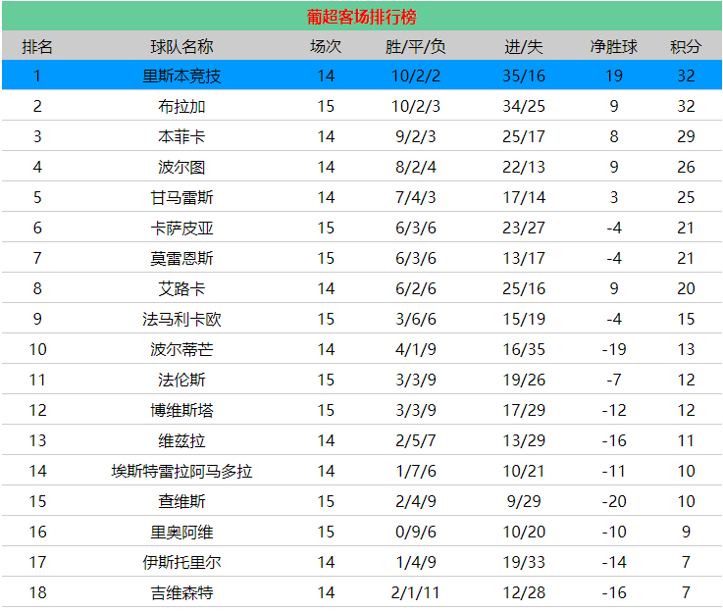Select the 进/失 column header
Viewport: 723px width, 611px height.
[524, 46]
